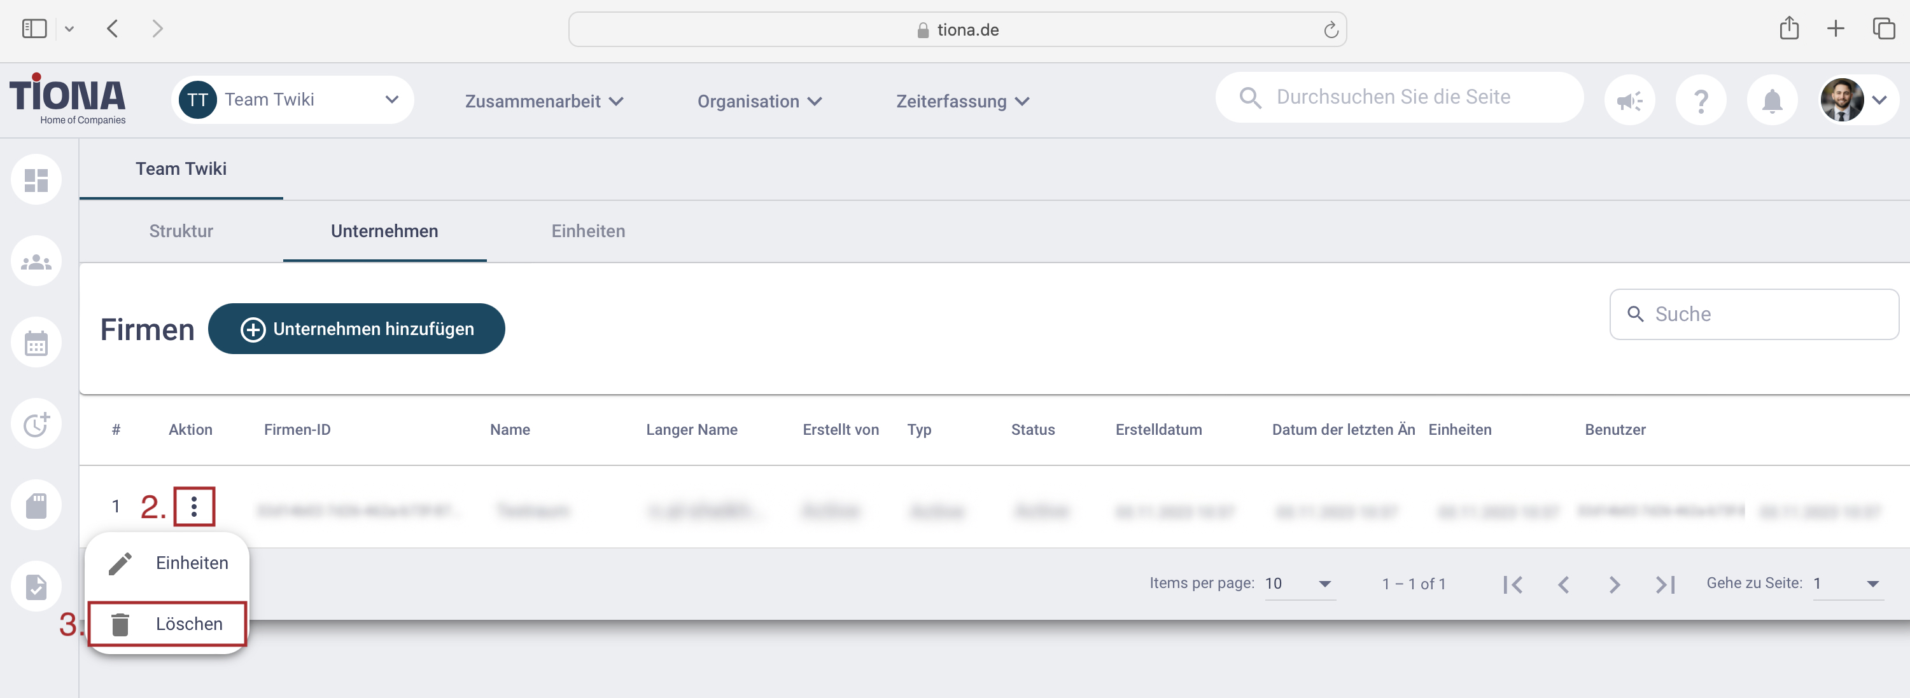Open the help question mark icon
This screenshot has height=698, width=1910.
tap(1700, 100)
